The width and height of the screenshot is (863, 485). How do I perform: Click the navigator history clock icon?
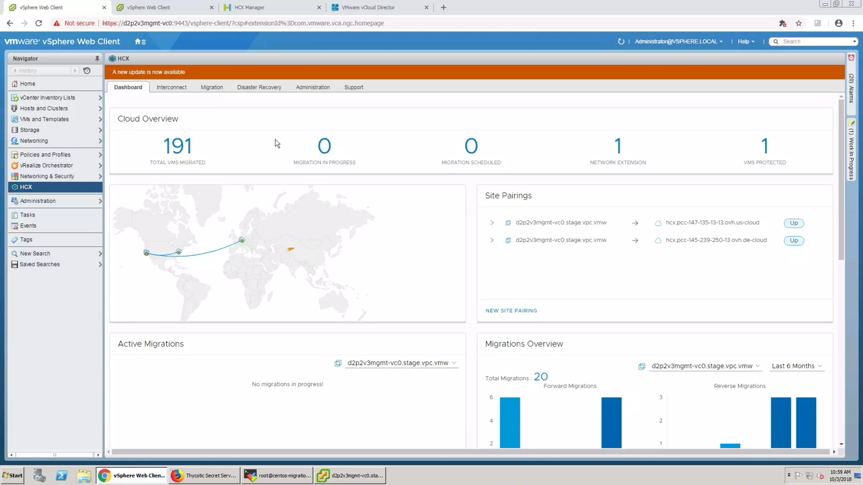87,70
